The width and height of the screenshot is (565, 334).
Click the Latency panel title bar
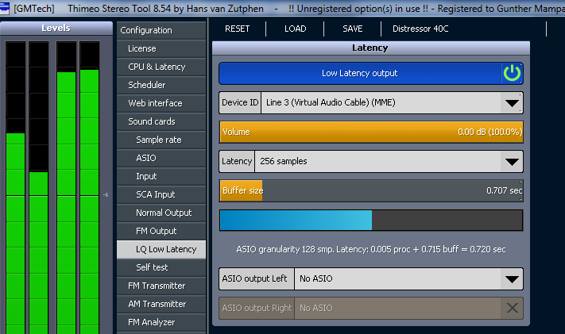[371, 48]
